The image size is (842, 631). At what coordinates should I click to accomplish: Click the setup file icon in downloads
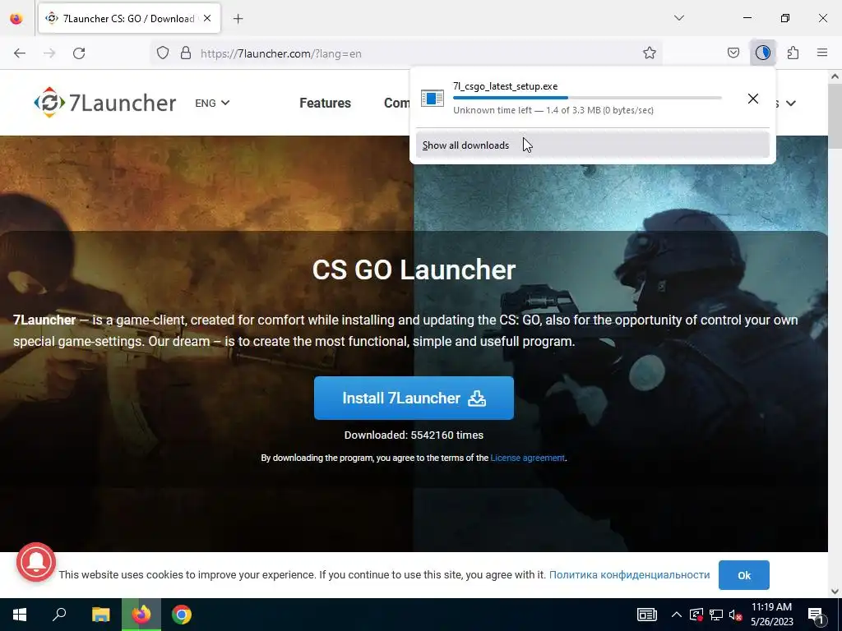[433, 99]
